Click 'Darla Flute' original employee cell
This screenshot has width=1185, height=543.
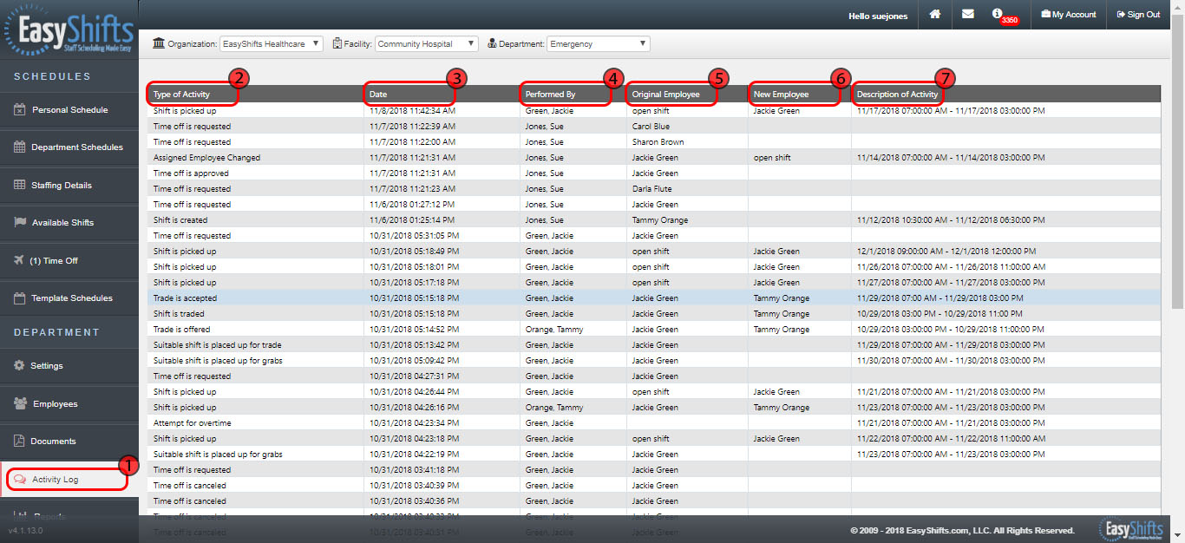651,189
